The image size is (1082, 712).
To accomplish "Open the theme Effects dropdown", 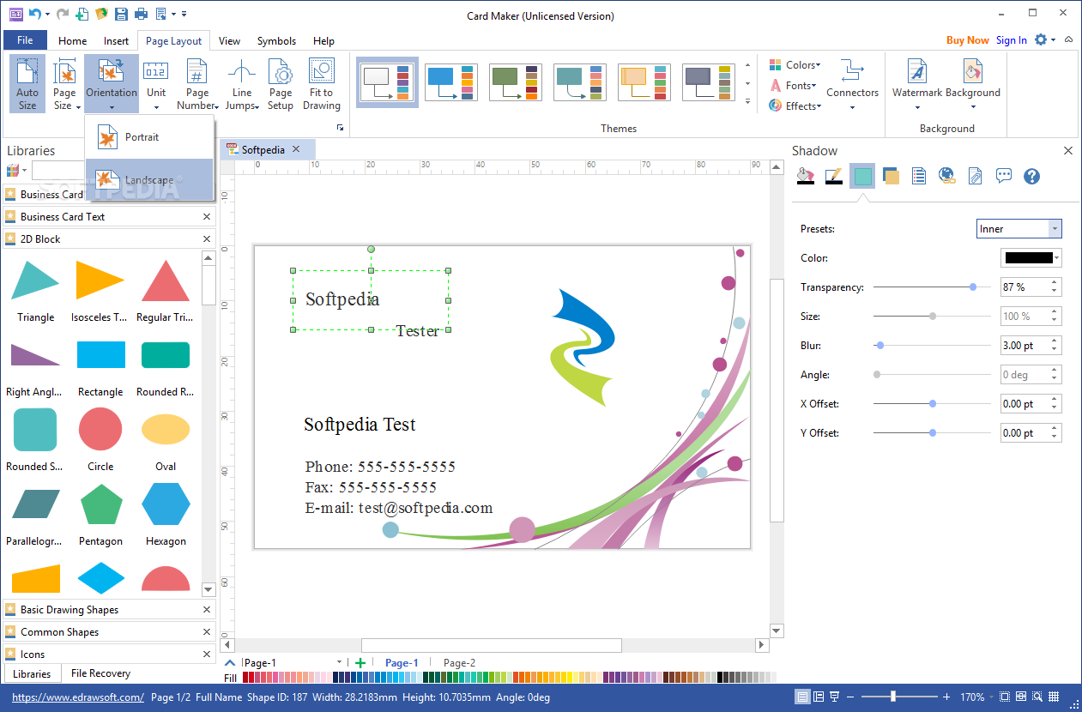I will [x=795, y=106].
